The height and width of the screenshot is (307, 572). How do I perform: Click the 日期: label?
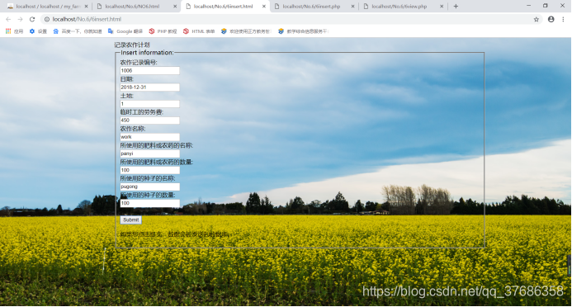126,79
